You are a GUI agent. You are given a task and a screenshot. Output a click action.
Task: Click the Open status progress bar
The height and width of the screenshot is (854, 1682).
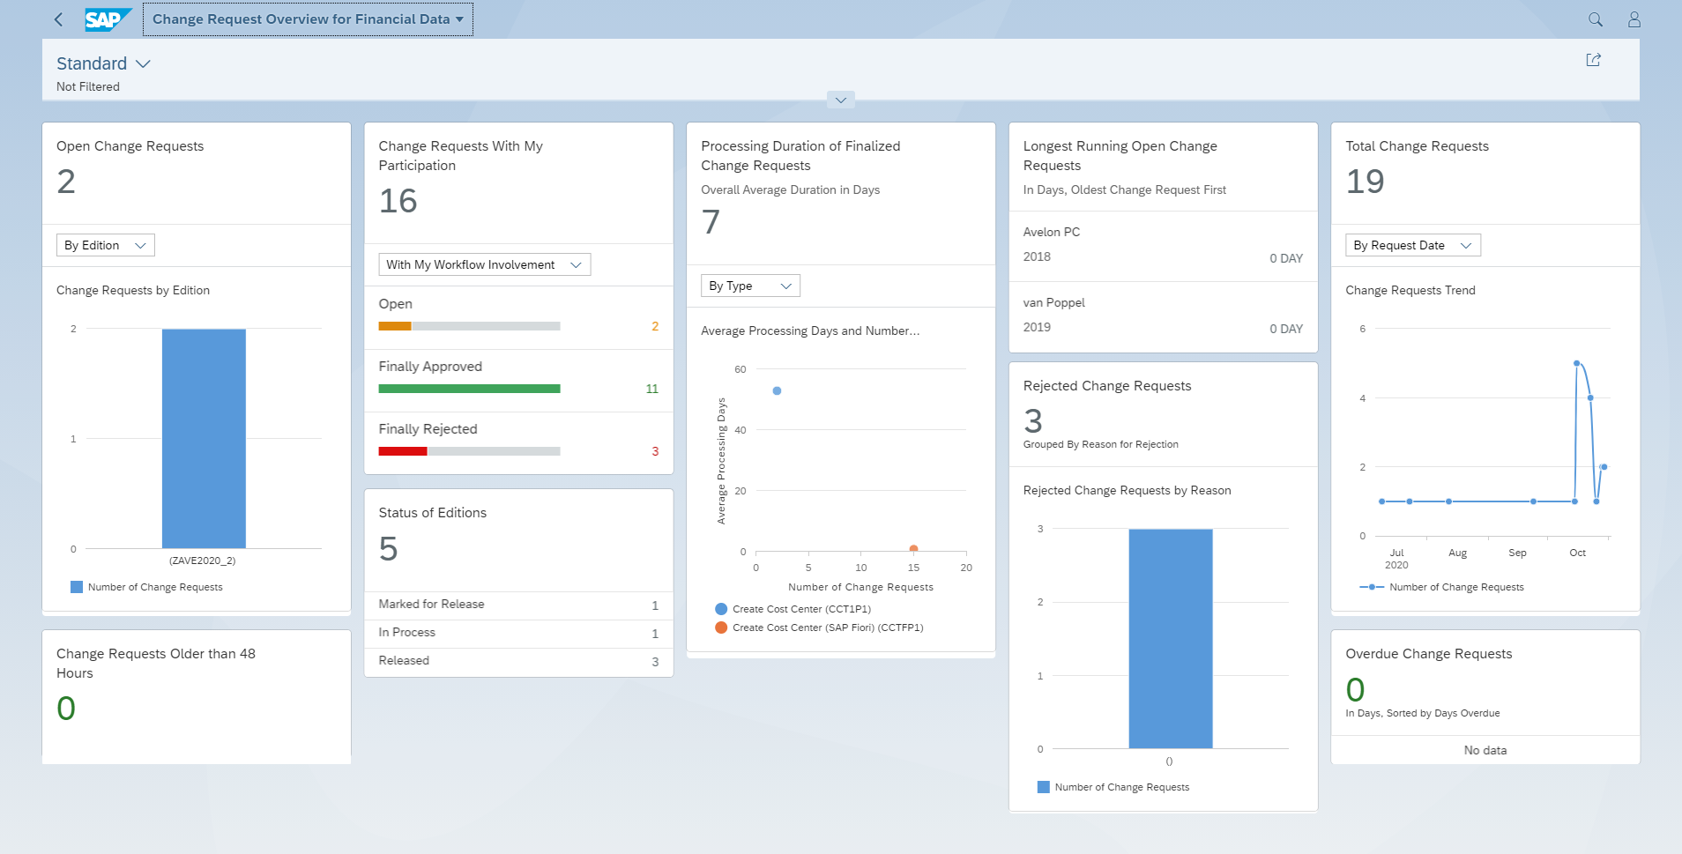click(469, 326)
